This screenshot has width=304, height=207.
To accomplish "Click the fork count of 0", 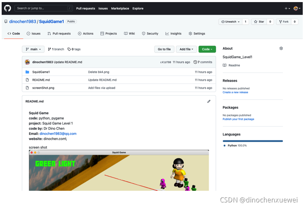I will click(294, 22).
